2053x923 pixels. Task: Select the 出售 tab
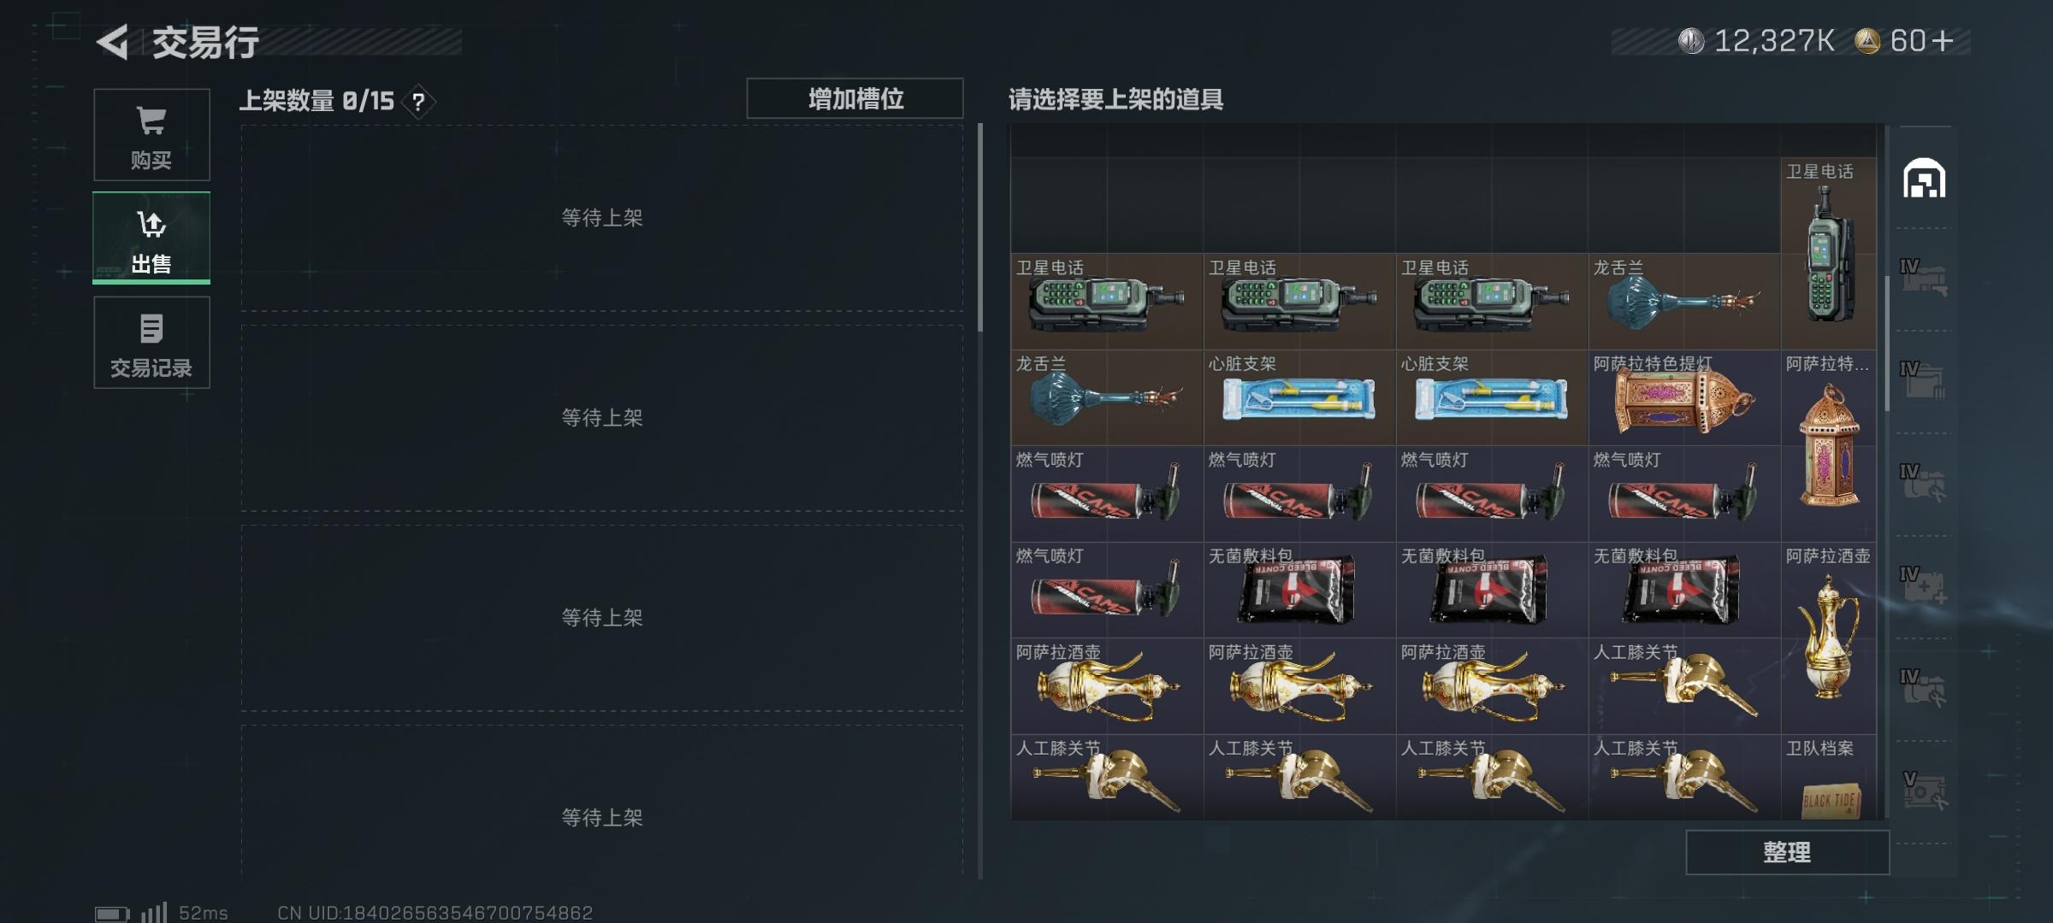click(151, 238)
